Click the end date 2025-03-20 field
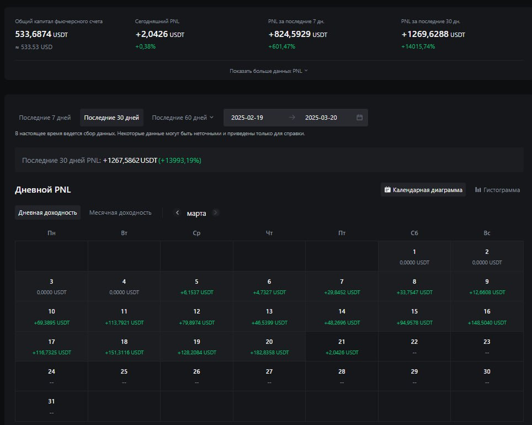The image size is (532, 425). pyautogui.click(x=321, y=118)
